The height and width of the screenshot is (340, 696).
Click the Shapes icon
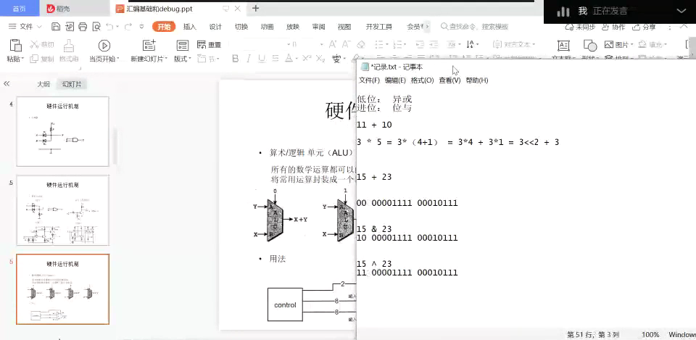tap(590, 45)
